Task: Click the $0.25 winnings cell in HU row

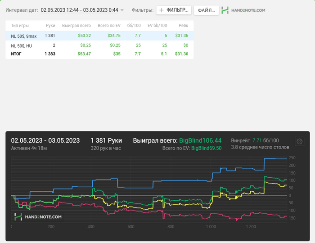Action: click(85, 45)
